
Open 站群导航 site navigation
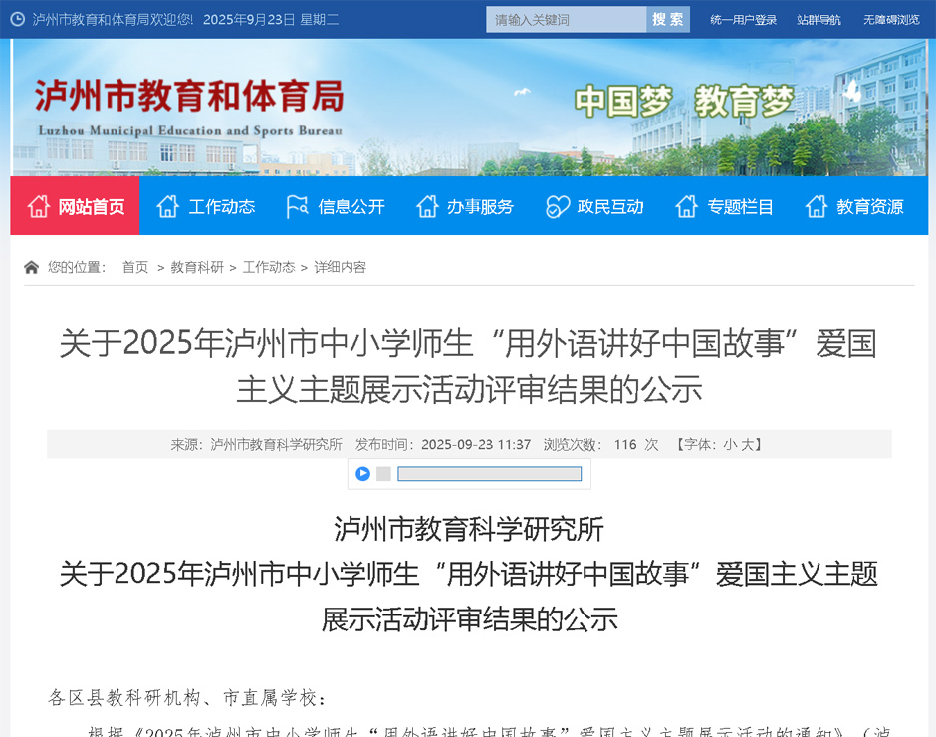[x=819, y=20]
